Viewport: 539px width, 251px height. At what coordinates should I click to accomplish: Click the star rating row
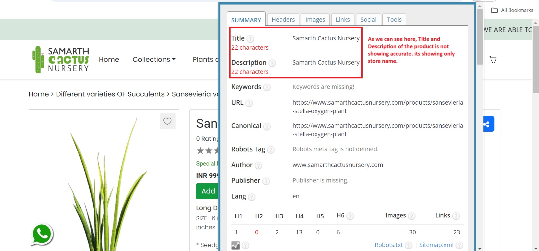208,151
